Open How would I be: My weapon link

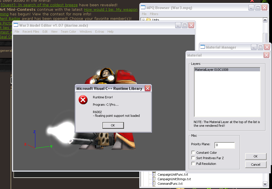click(111, 9)
